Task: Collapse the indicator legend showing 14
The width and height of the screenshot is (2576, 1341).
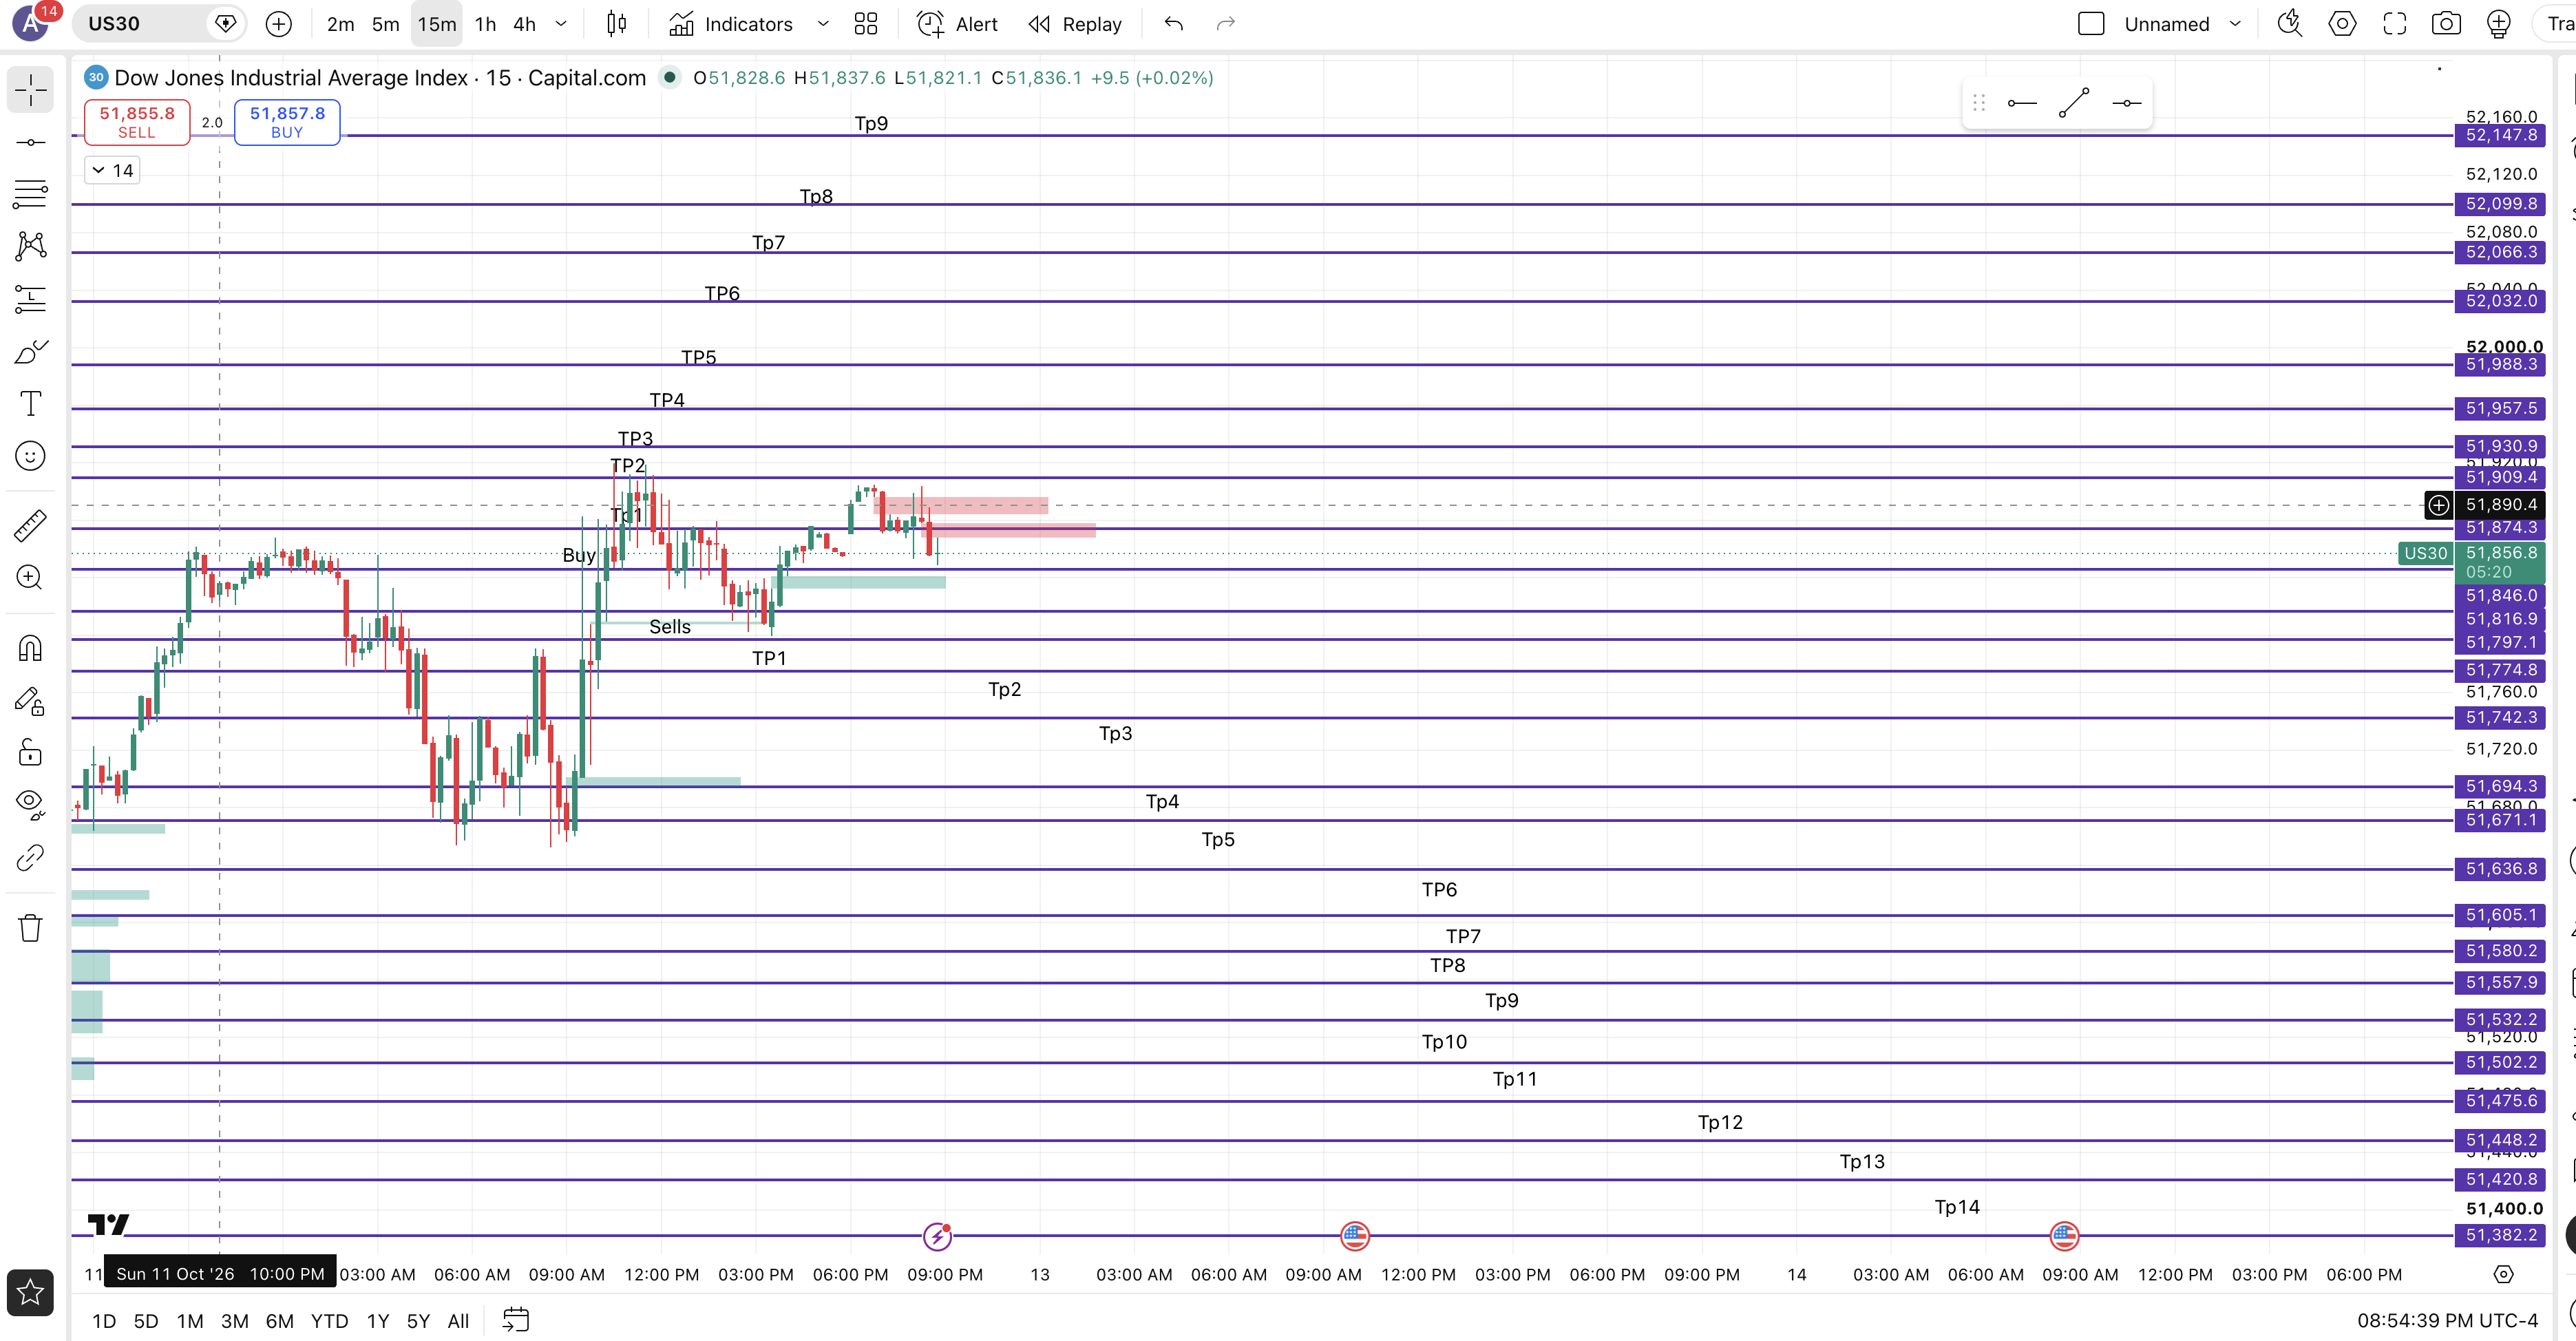Action: 112,170
